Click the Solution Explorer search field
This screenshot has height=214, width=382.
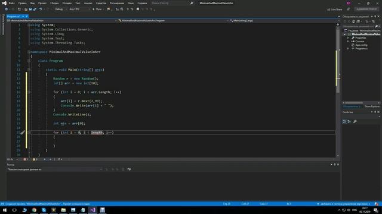coord(358,26)
